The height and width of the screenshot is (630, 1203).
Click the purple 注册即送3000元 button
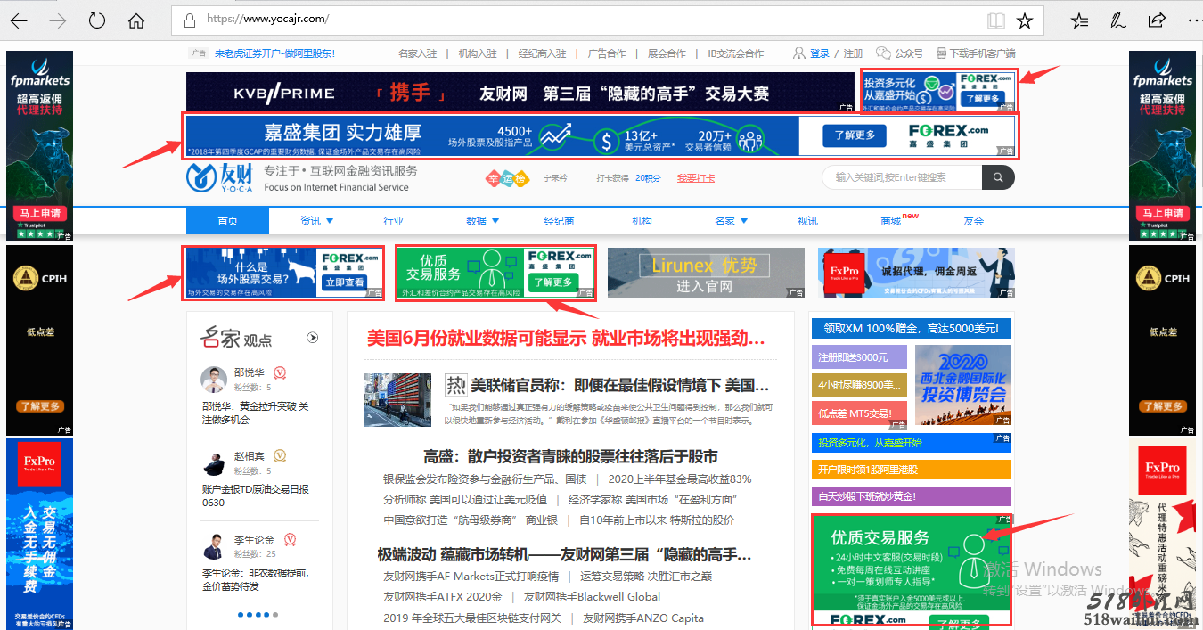859,357
